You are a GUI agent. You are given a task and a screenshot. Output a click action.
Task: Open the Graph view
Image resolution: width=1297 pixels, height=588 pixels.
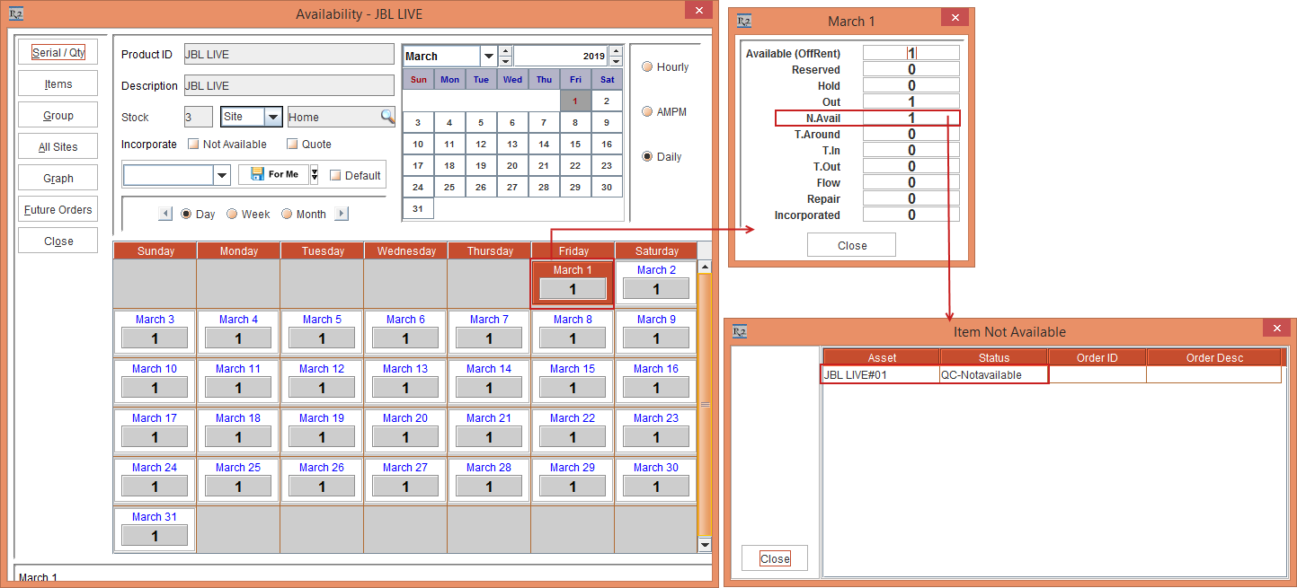(58, 178)
